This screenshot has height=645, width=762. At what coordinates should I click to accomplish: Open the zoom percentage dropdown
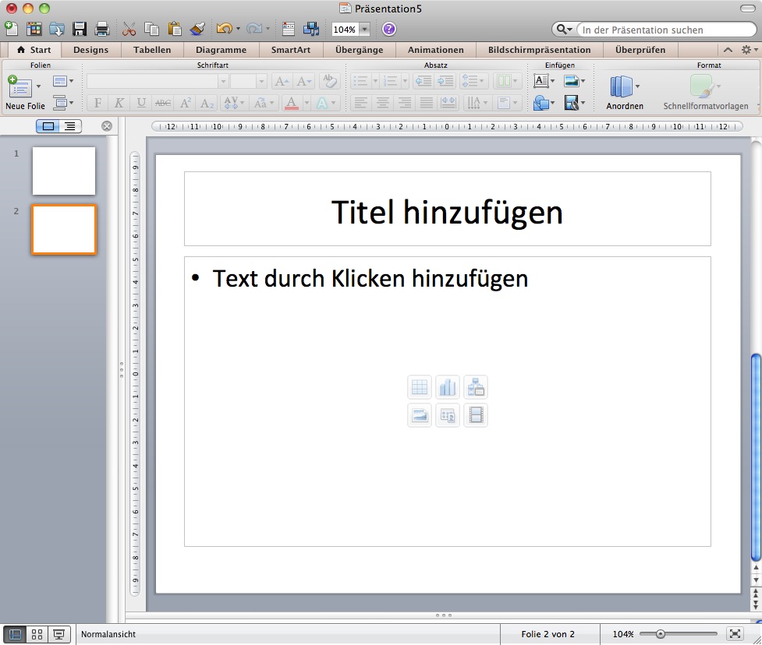point(364,30)
